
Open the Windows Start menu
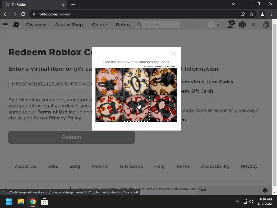[9, 201]
